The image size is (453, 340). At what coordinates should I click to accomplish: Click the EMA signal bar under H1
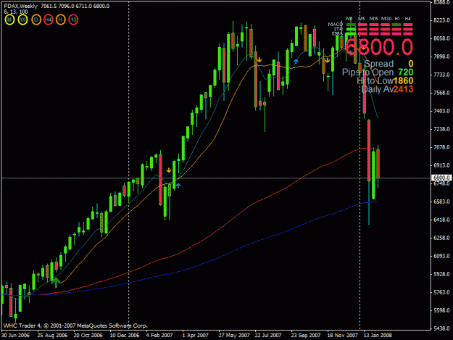click(x=396, y=34)
